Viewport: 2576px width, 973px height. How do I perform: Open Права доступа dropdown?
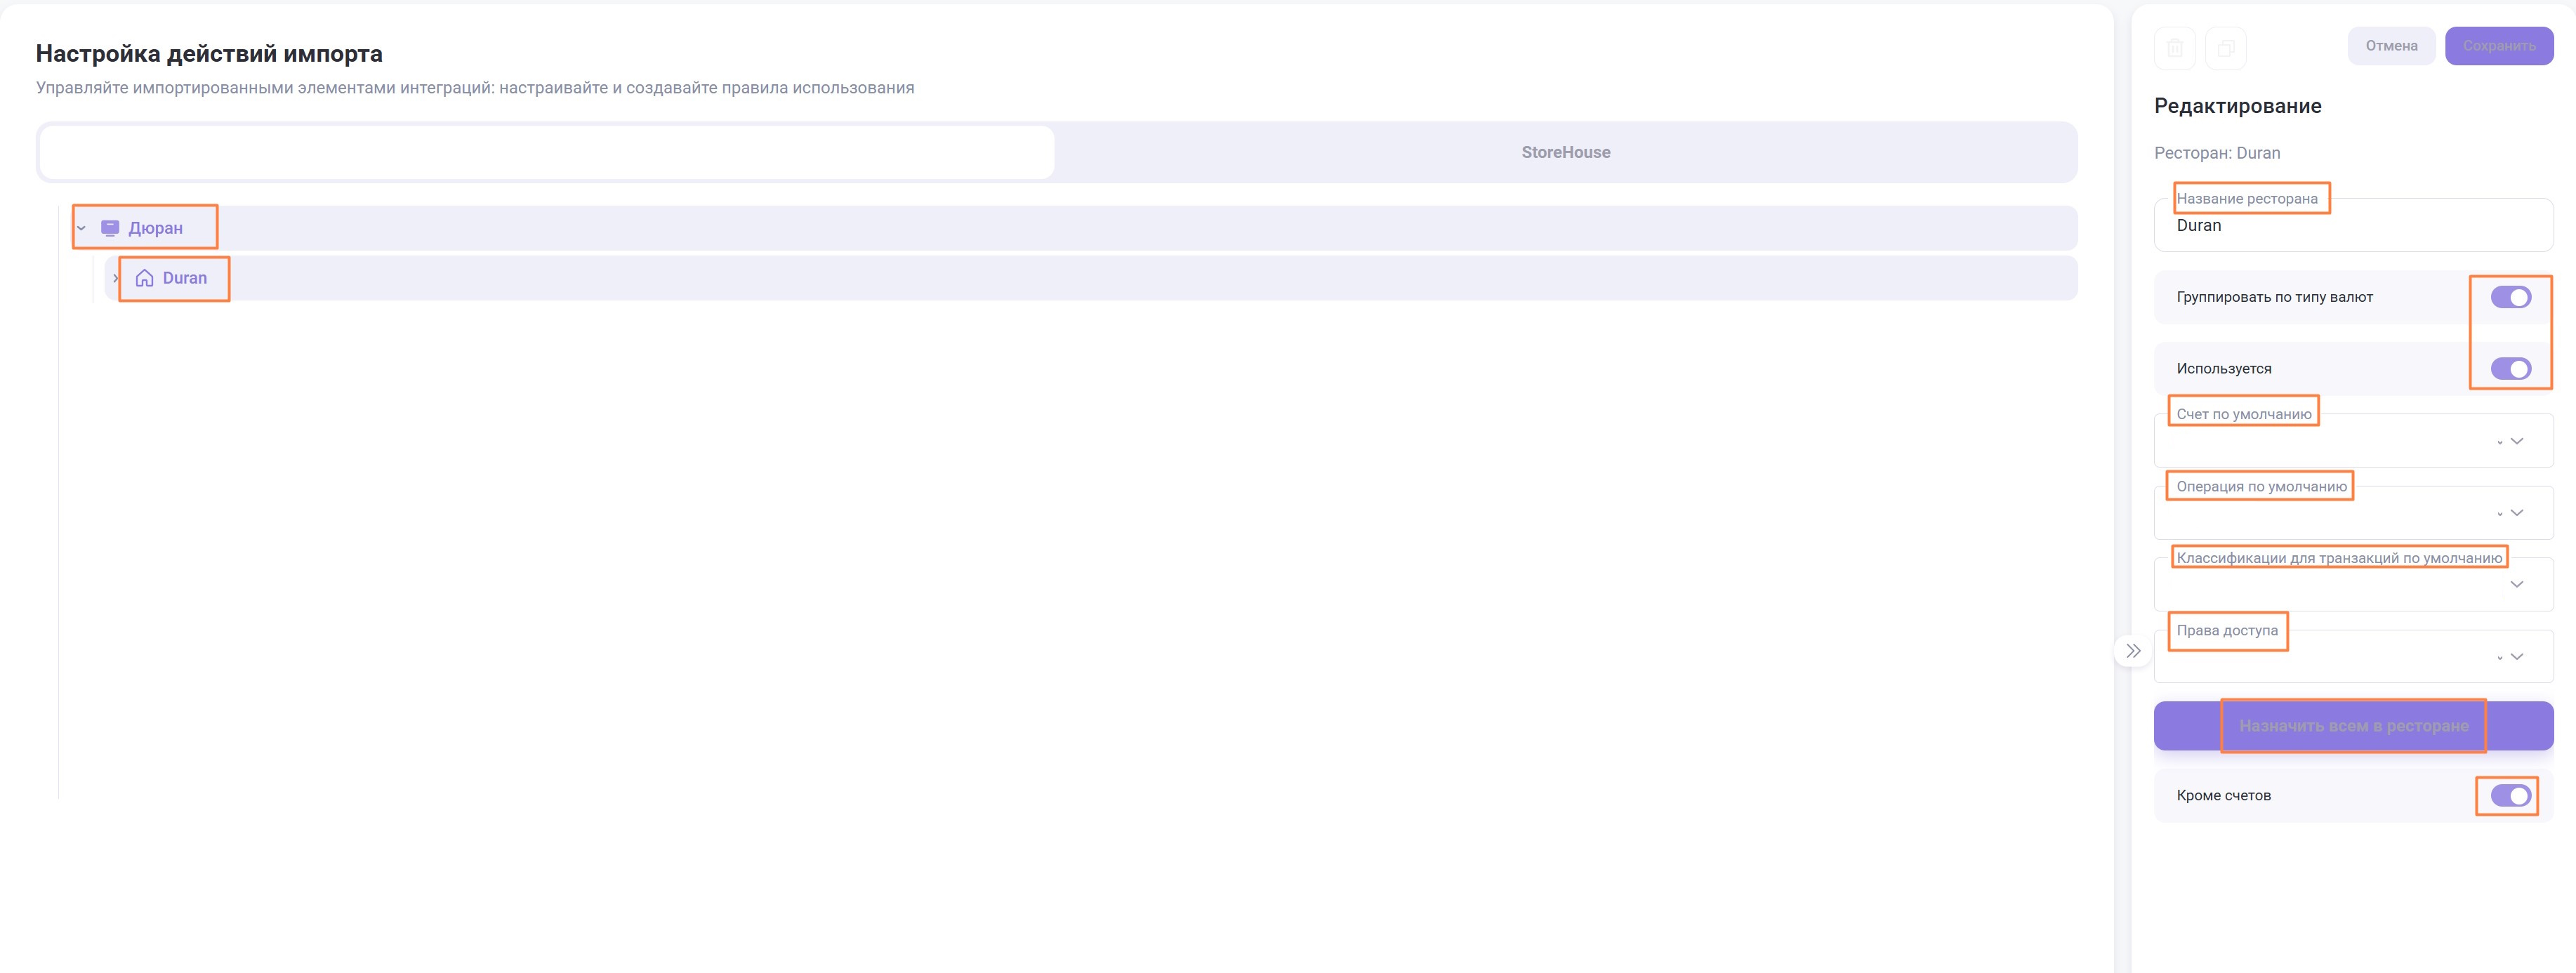pos(2516,657)
